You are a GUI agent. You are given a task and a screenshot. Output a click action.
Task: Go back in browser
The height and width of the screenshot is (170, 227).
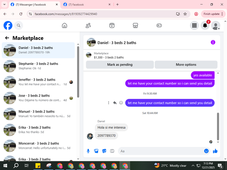click(x=5, y=14)
